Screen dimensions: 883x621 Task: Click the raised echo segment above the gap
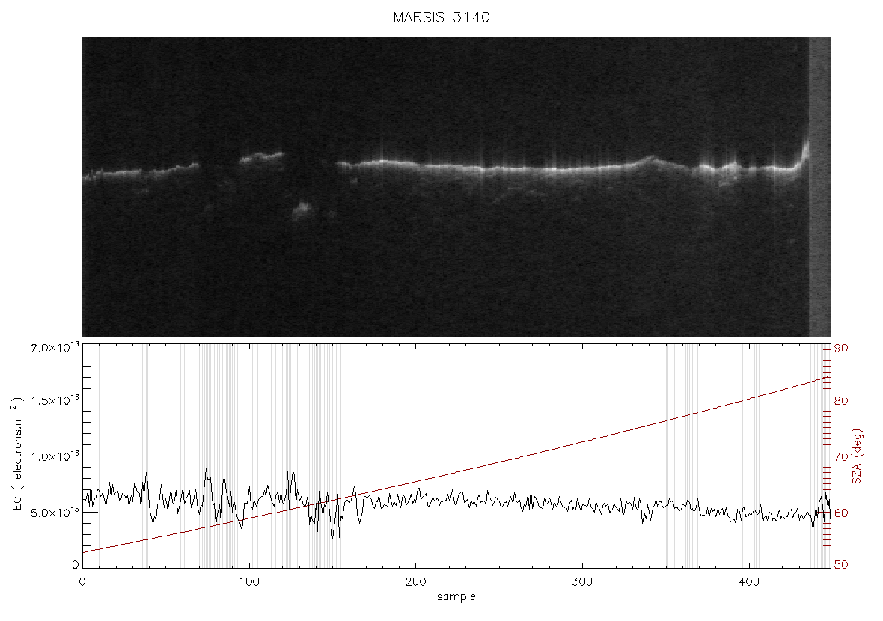tap(262, 157)
